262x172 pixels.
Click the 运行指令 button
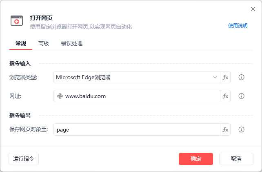coord(24,159)
